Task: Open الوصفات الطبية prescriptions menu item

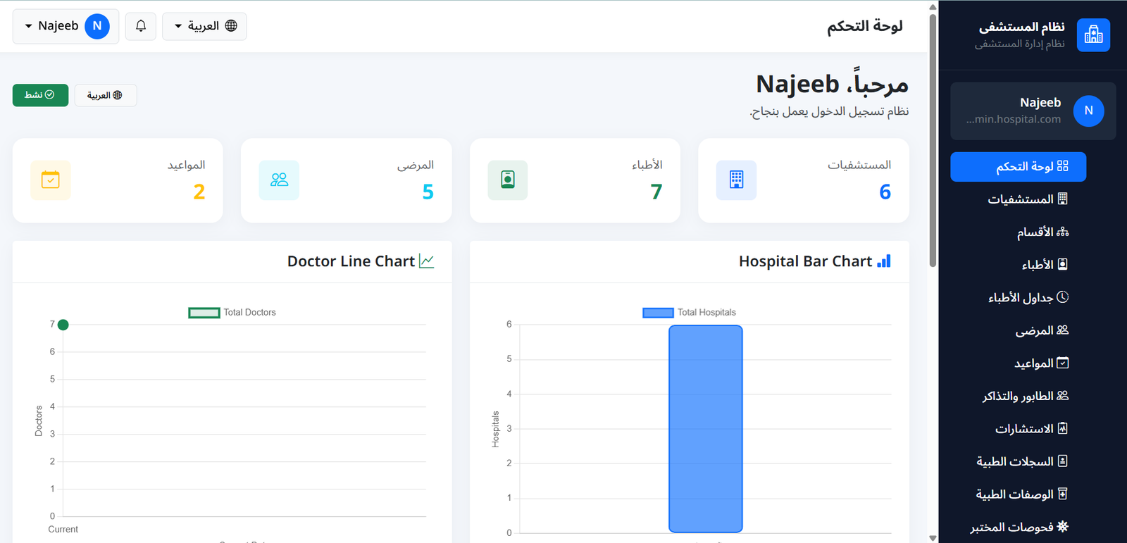Action: coord(1018,494)
